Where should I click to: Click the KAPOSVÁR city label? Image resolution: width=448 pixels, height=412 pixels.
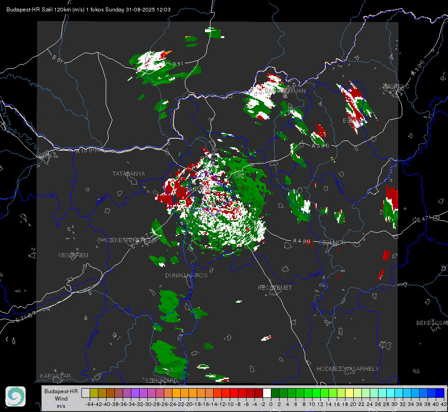click(x=55, y=376)
